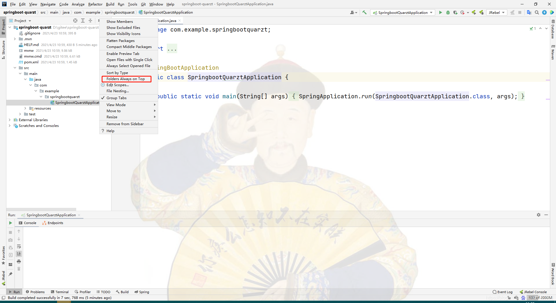Click the Build Project hammer icon
556x303 pixels.
[x=364, y=12]
